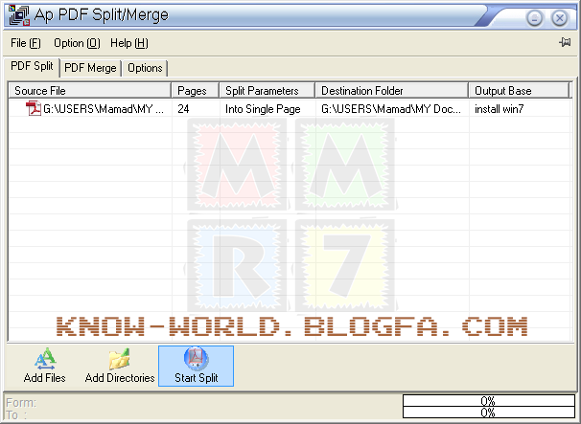This screenshot has width=581, height=424.
Task: Select the PDF Split tab
Action: [32, 67]
